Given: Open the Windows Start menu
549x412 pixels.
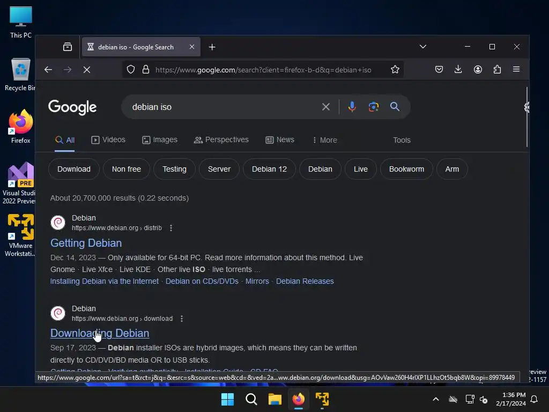Looking at the screenshot, I should pyautogui.click(x=227, y=399).
